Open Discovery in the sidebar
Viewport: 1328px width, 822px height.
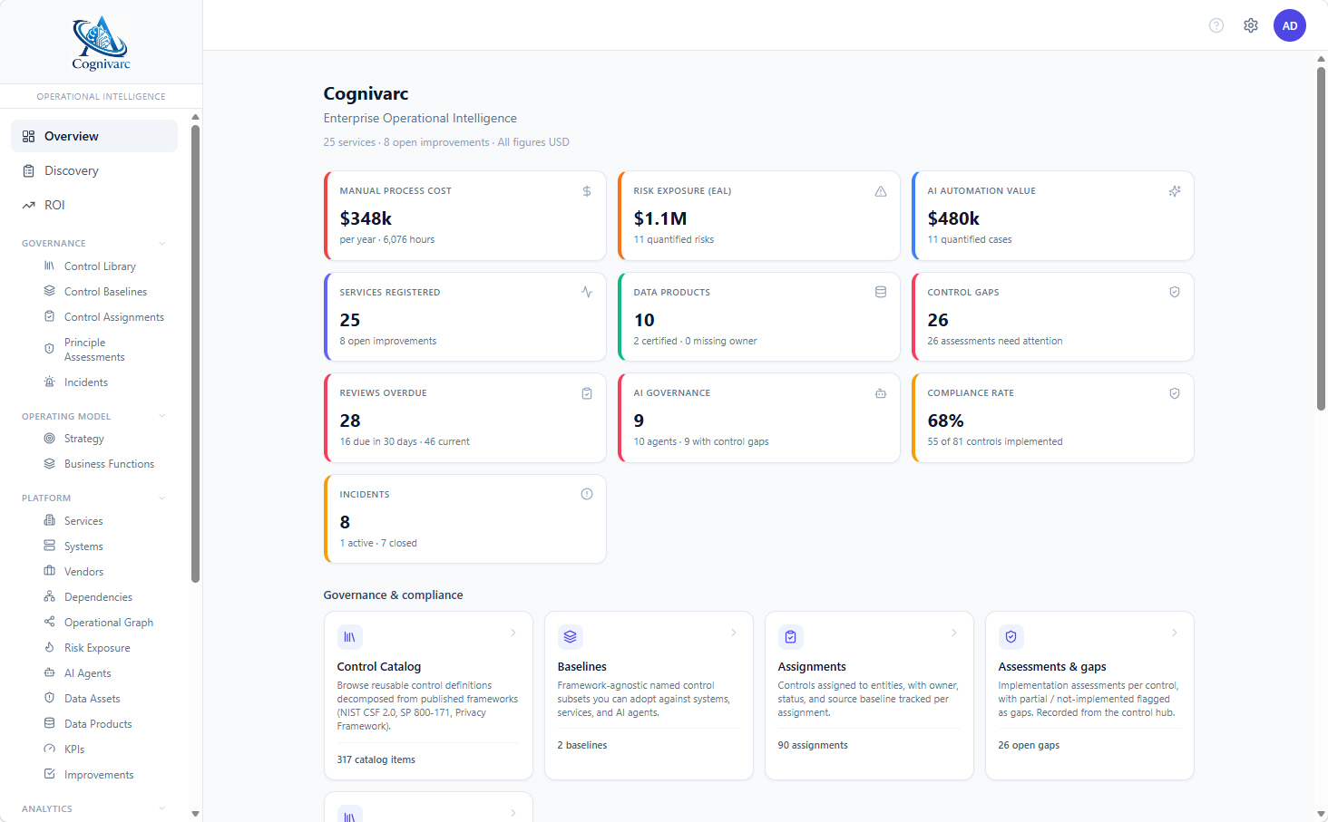point(94,170)
